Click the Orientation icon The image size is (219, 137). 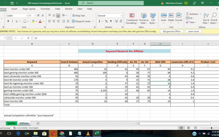(64, 15)
